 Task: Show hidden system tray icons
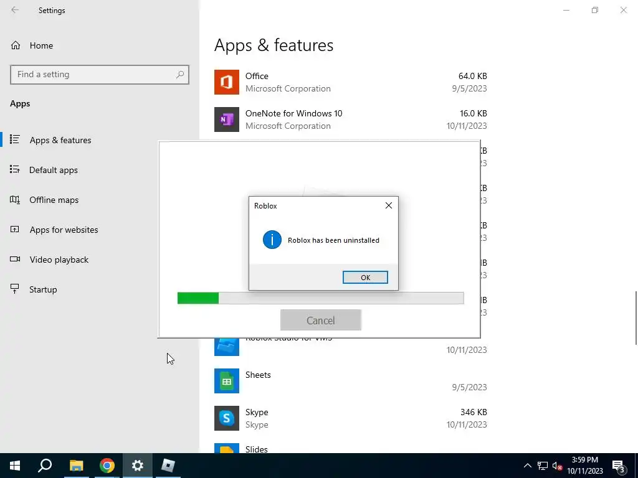[527, 466]
